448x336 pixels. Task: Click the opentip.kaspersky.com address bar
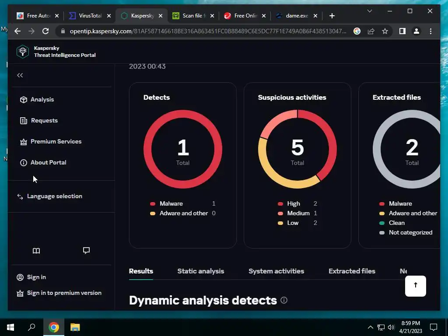[x=208, y=31]
